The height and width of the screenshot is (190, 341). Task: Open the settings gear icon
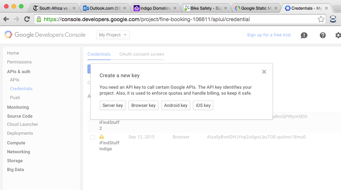tap(338, 35)
